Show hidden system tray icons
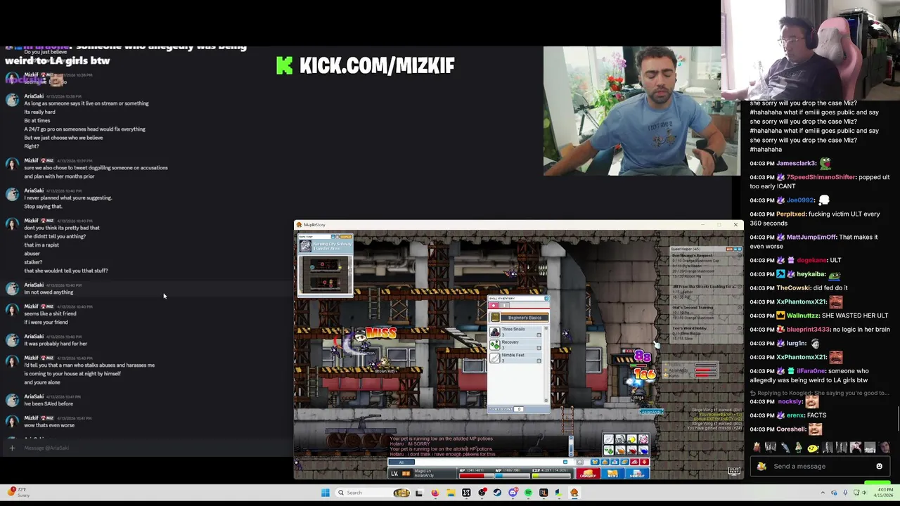The image size is (900, 506). tap(823, 492)
